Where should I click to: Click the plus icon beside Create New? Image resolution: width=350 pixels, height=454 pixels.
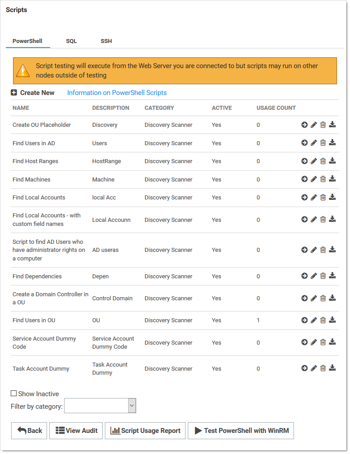(x=14, y=93)
